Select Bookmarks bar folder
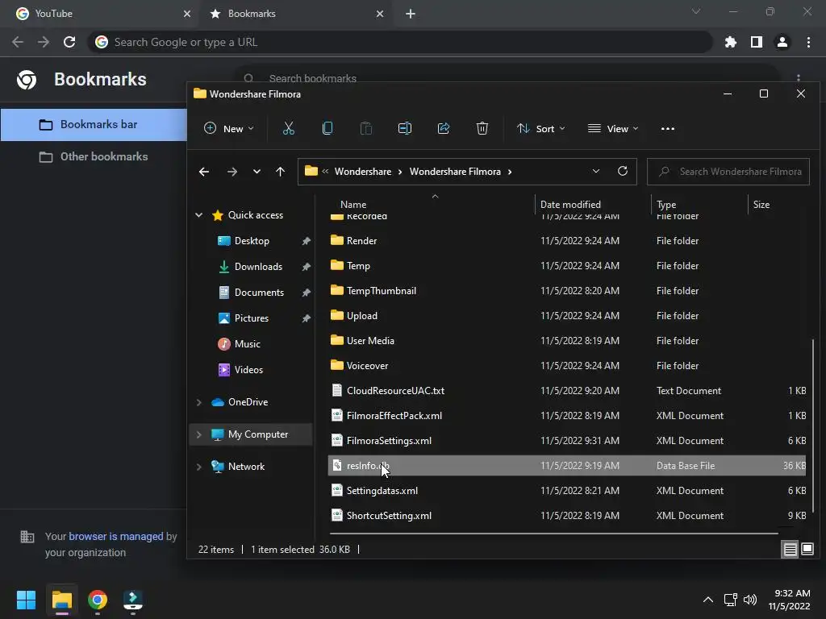Viewport: 826px width, 619px height. (x=94, y=125)
